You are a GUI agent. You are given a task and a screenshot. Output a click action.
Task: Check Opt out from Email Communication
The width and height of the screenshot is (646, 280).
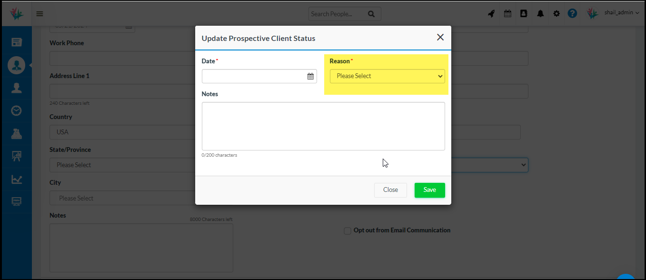point(348,231)
